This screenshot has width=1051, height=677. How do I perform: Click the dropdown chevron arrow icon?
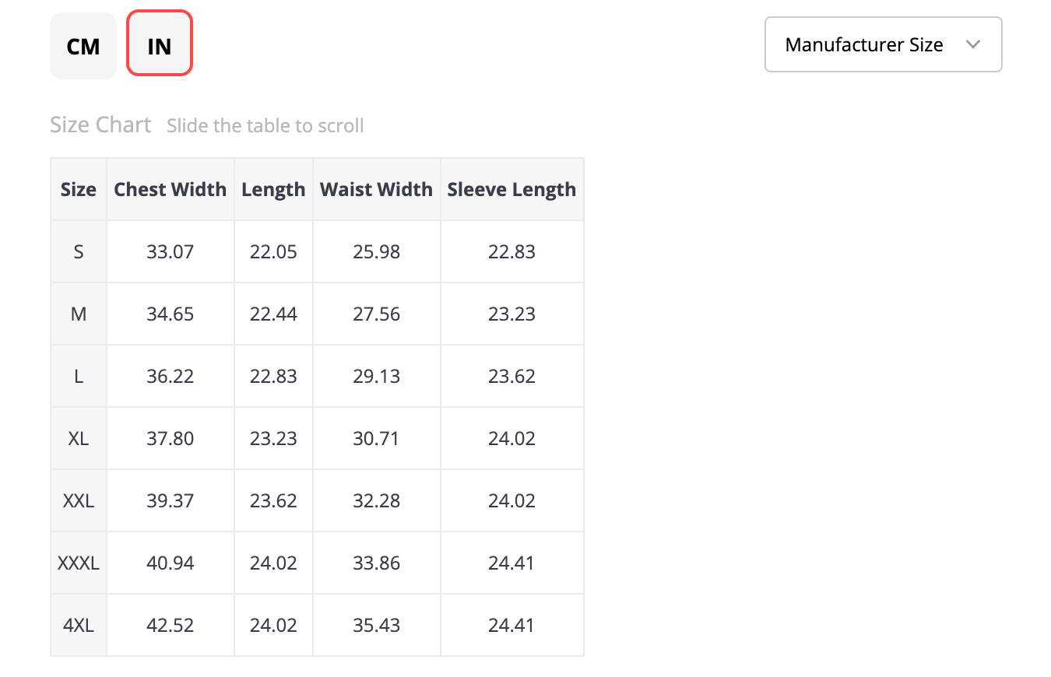pos(972,44)
